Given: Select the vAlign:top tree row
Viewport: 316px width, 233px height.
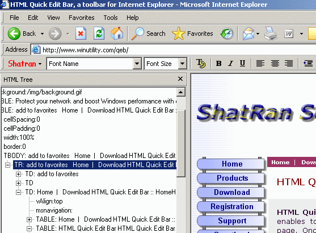Looking at the screenshot, I should (x=49, y=201).
